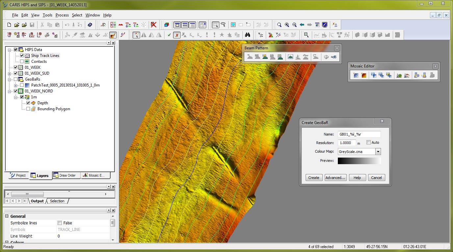Click the lasso selection tool

point(223,25)
